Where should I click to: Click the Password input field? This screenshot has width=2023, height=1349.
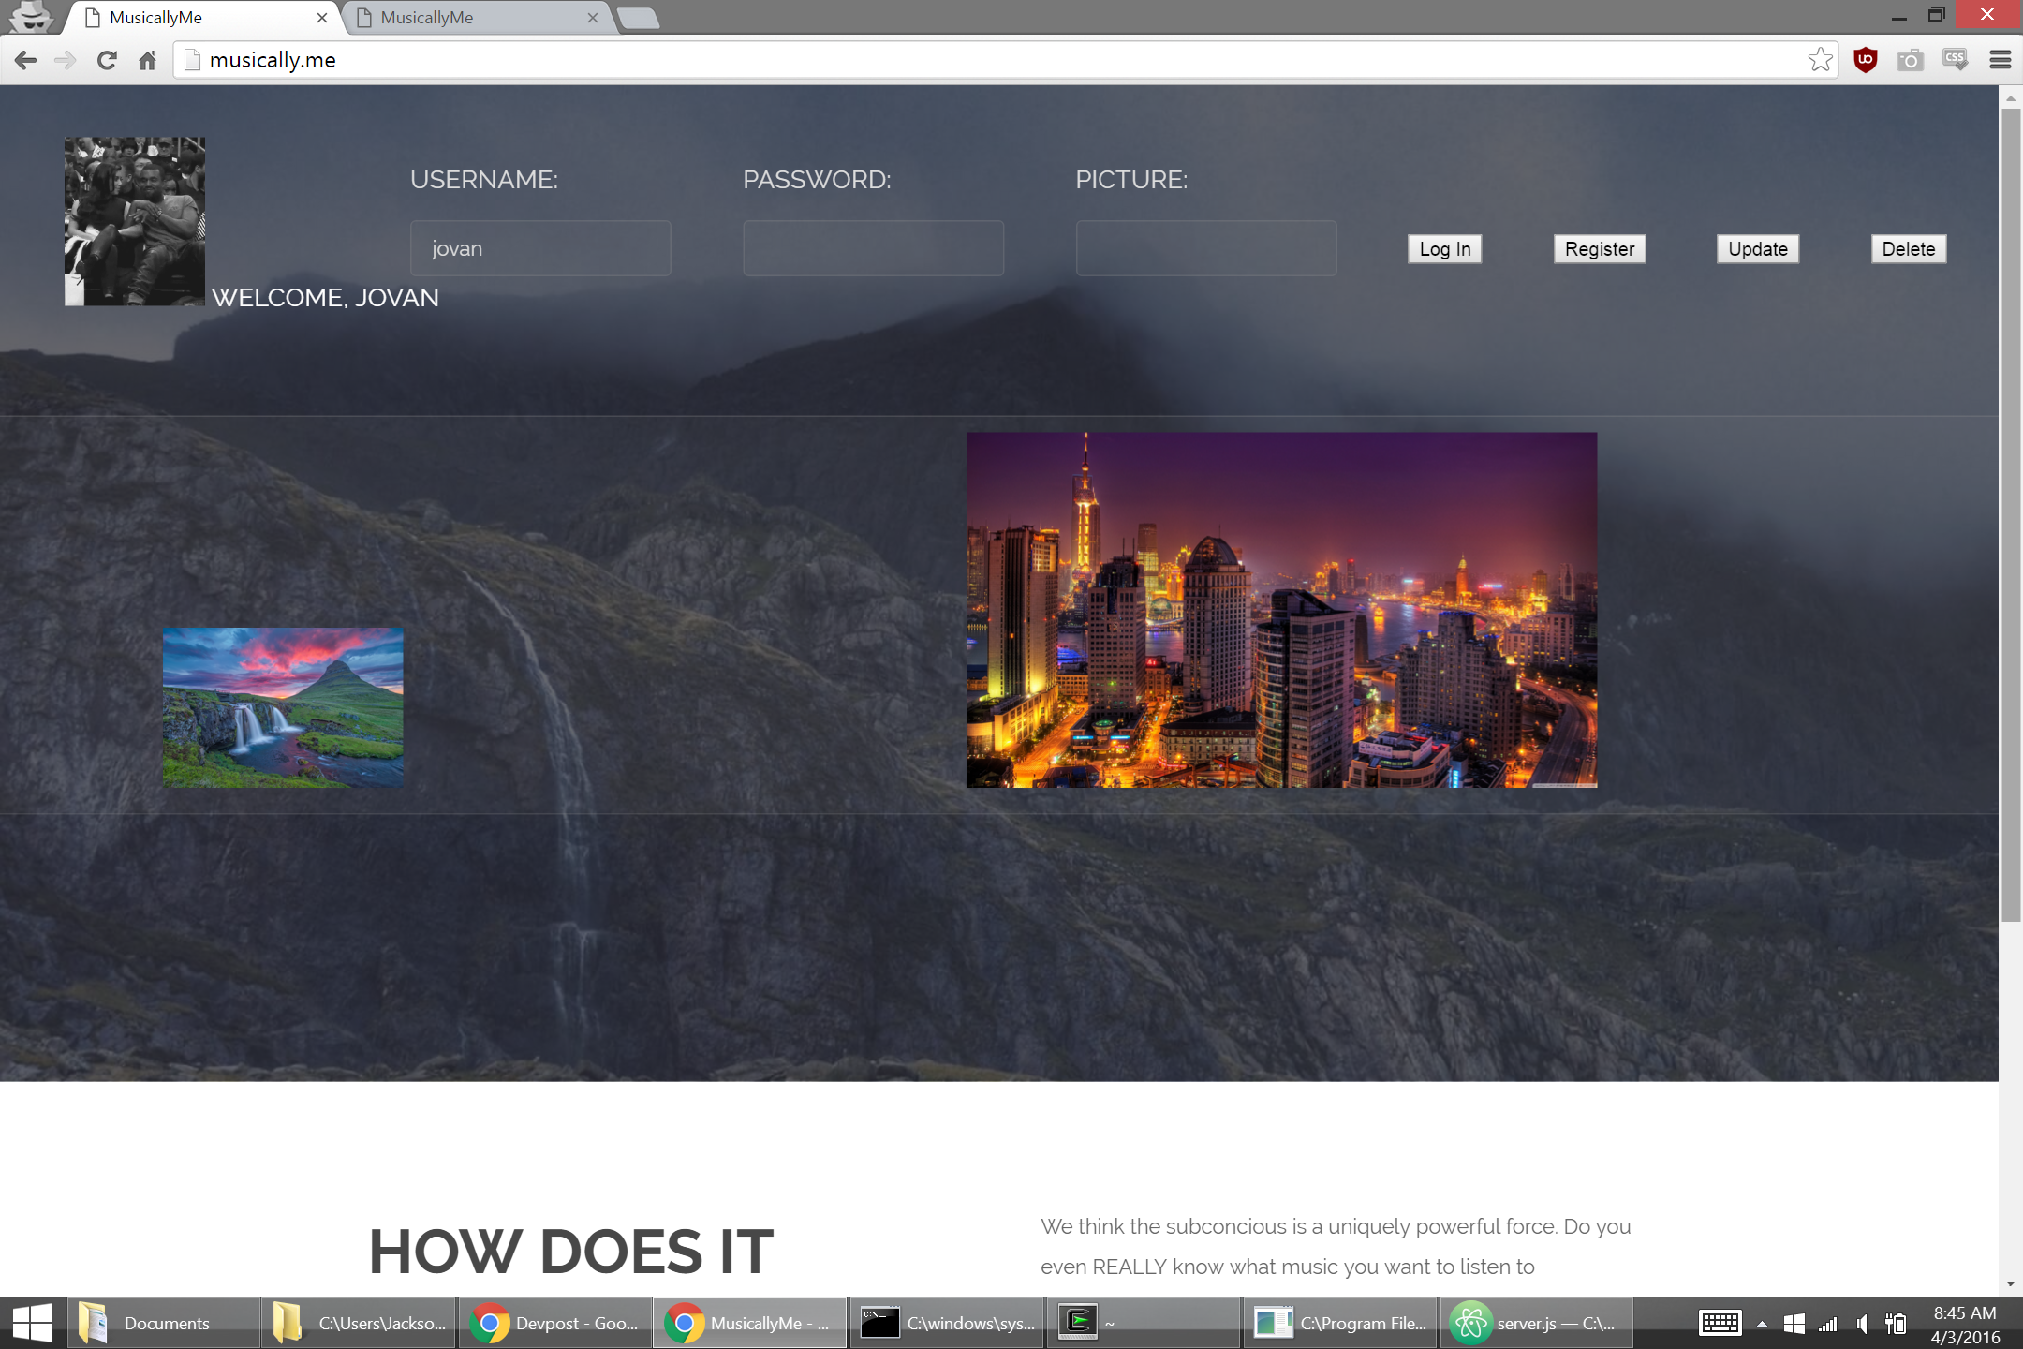[873, 248]
